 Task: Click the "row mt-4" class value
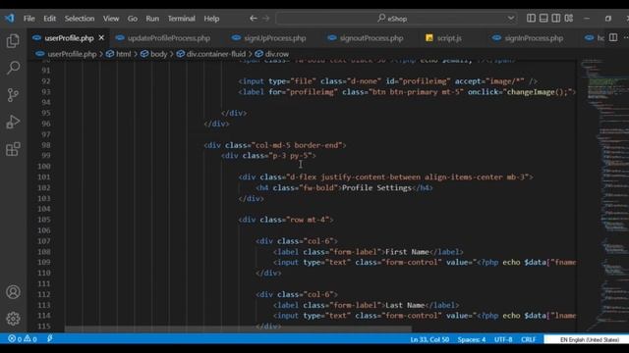click(x=308, y=220)
